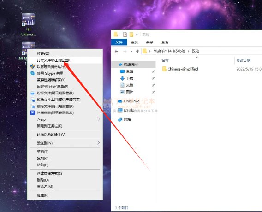Click the folder icon at title bar left
The width and height of the screenshot is (262, 212).
click(x=116, y=34)
